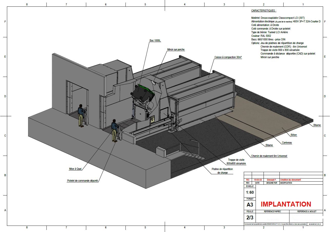This screenshot has height=232, width=330.
Task: Click the "Caniveau" callout text
Action: pos(287,142)
